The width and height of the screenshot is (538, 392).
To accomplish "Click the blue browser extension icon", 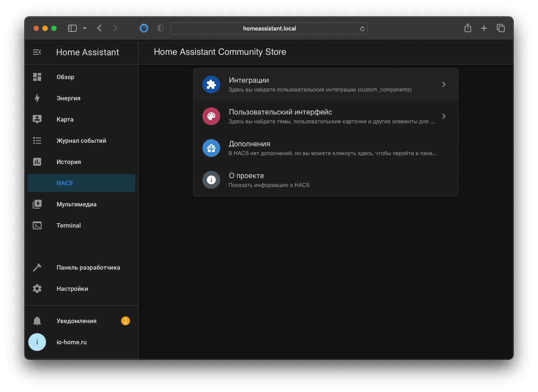I will click(x=144, y=28).
